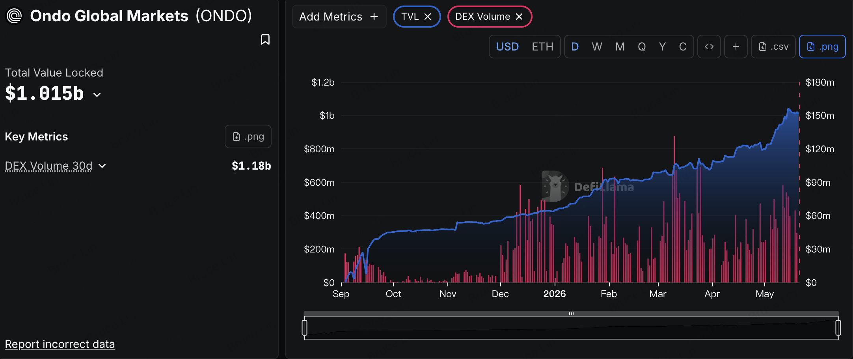Open the Report incorrect data link
This screenshot has width=853, height=359.
click(x=60, y=344)
